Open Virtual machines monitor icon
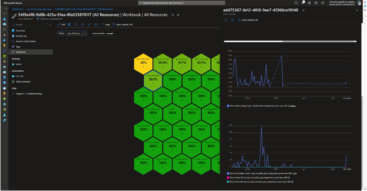This screenshot has width=367, height=191. [4, 83]
